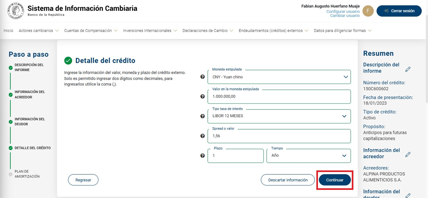Open the Tiempo unit dropdown
The width and height of the screenshot is (428, 198).
pos(308,155)
